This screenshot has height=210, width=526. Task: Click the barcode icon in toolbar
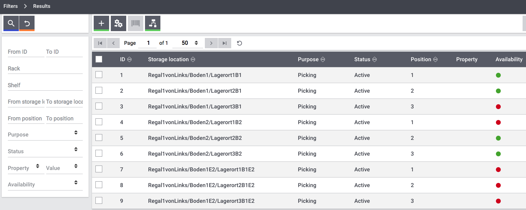[x=135, y=23]
